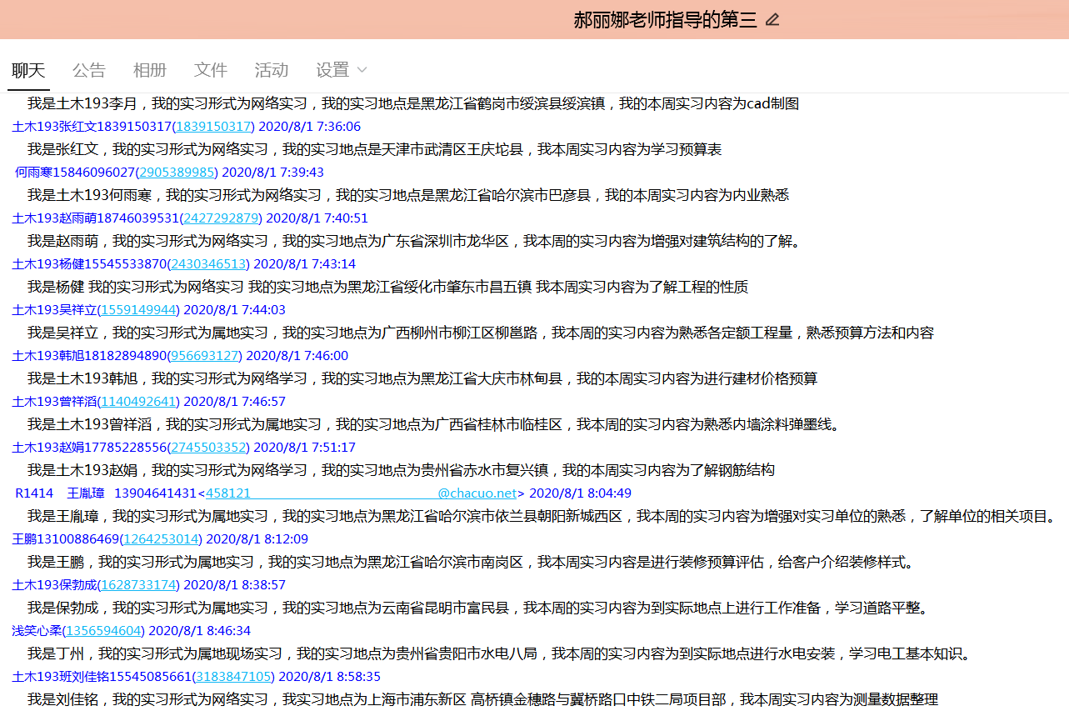The width and height of the screenshot is (1069, 711).
Task: Expand the 设置 dropdown menu
Action: pos(342,70)
